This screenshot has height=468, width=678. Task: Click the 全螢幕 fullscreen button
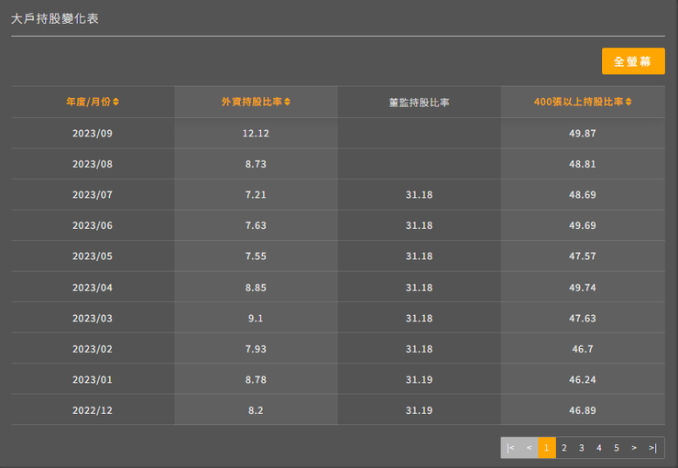(x=632, y=61)
